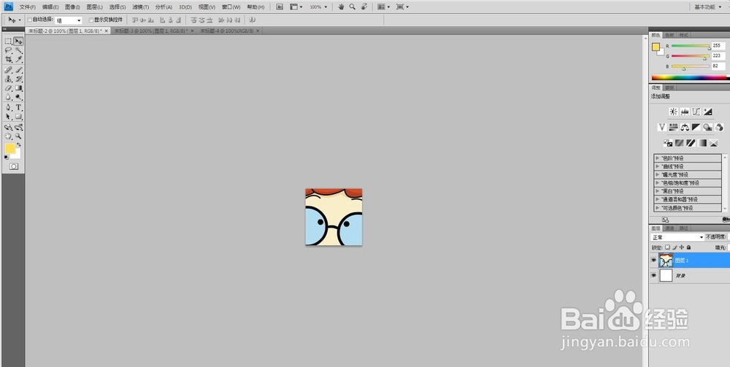This screenshot has width=730, height=367.
Task: Add Photo Filter adjustment
Action: [x=707, y=127]
